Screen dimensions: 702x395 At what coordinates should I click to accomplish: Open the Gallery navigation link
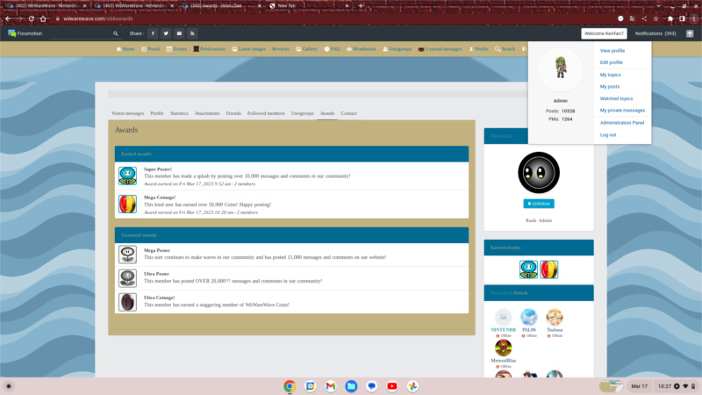[x=306, y=49]
